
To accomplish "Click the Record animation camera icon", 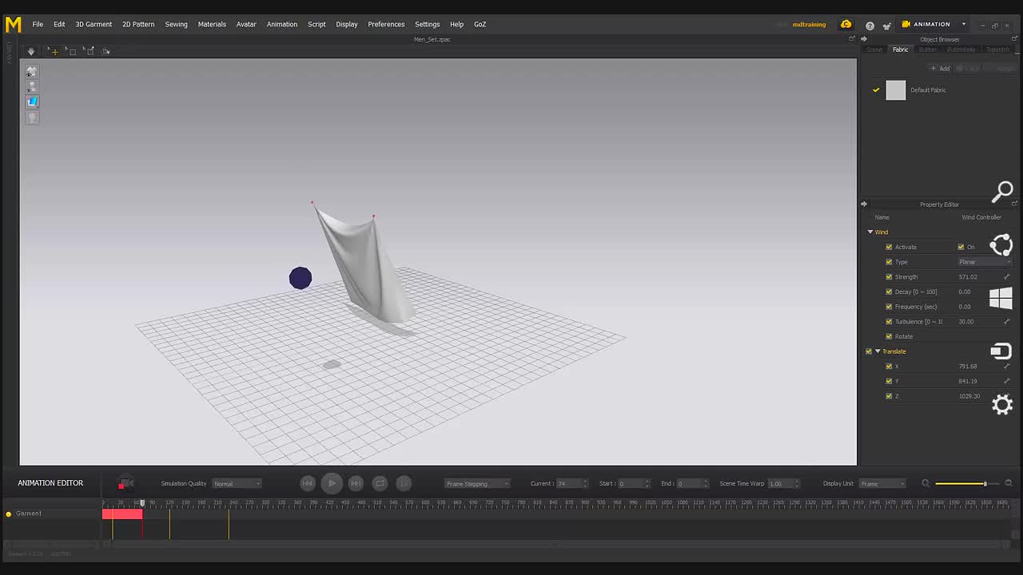I will [x=125, y=483].
